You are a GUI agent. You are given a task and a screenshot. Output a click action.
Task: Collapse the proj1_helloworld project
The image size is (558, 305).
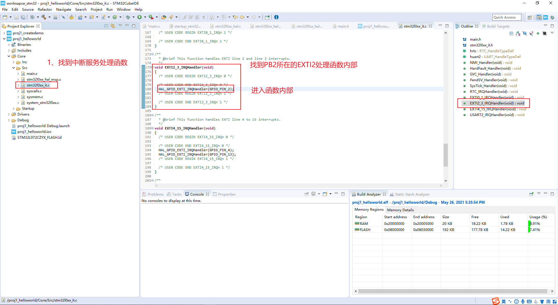4,39
